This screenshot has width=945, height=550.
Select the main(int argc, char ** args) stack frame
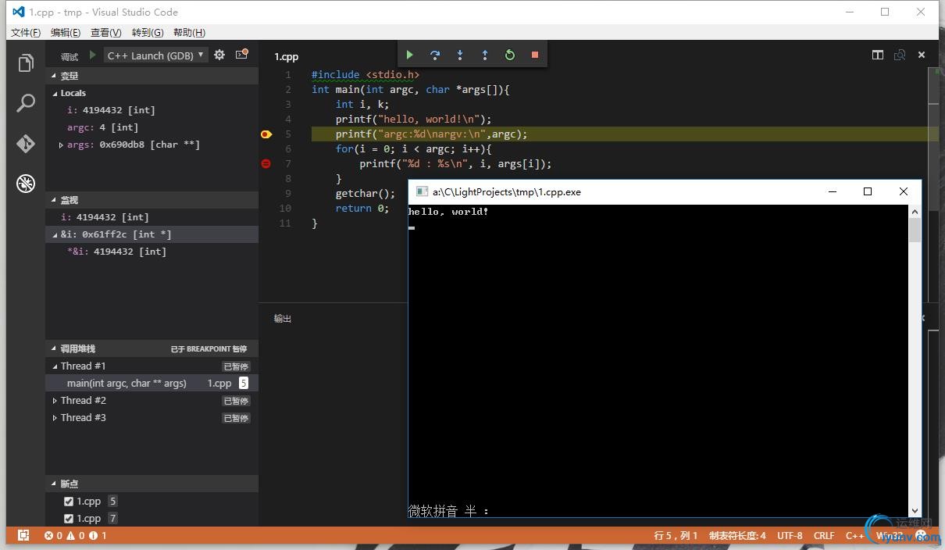[x=152, y=384]
